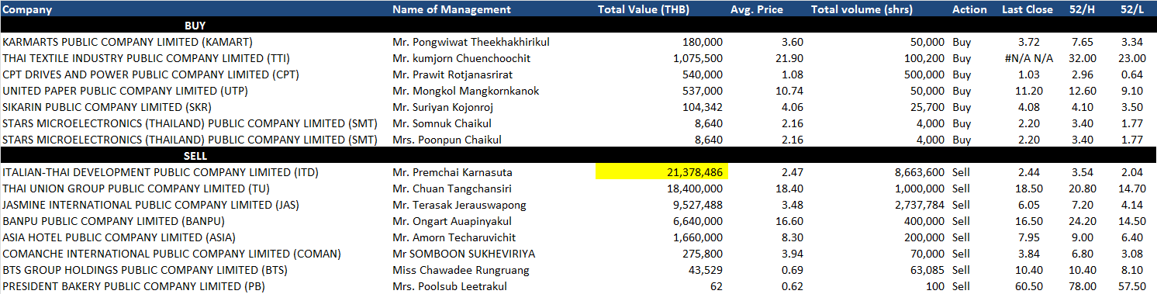Viewport: 1157px width, 294px height.
Task: Select Miss Chawadee Rungruang cell
Action: 461,270
